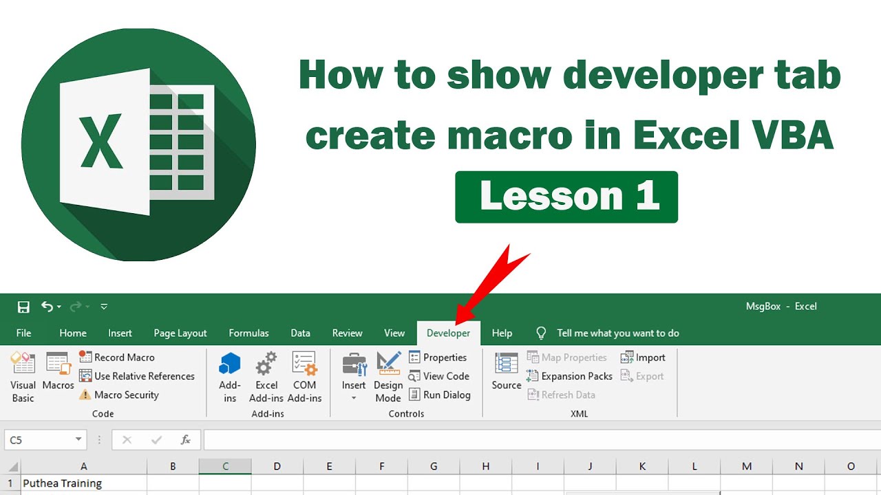Open Macro Security settings
This screenshot has height=495, width=881.
tap(119, 395)
